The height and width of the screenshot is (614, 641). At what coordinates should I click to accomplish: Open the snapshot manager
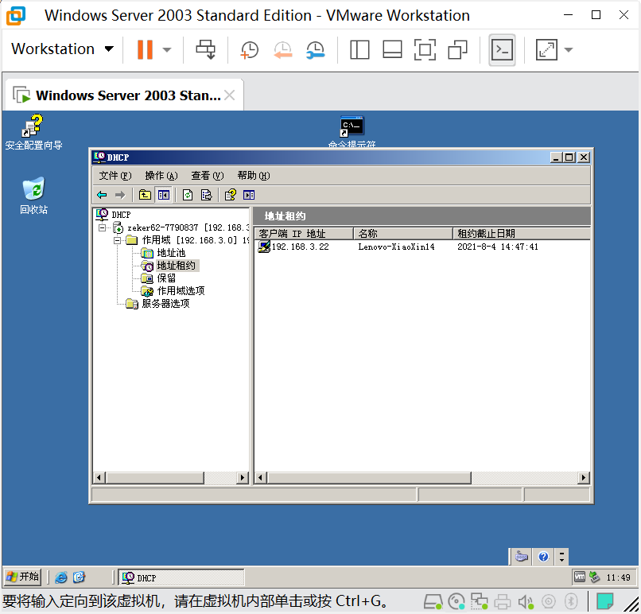tap(315, 50)
